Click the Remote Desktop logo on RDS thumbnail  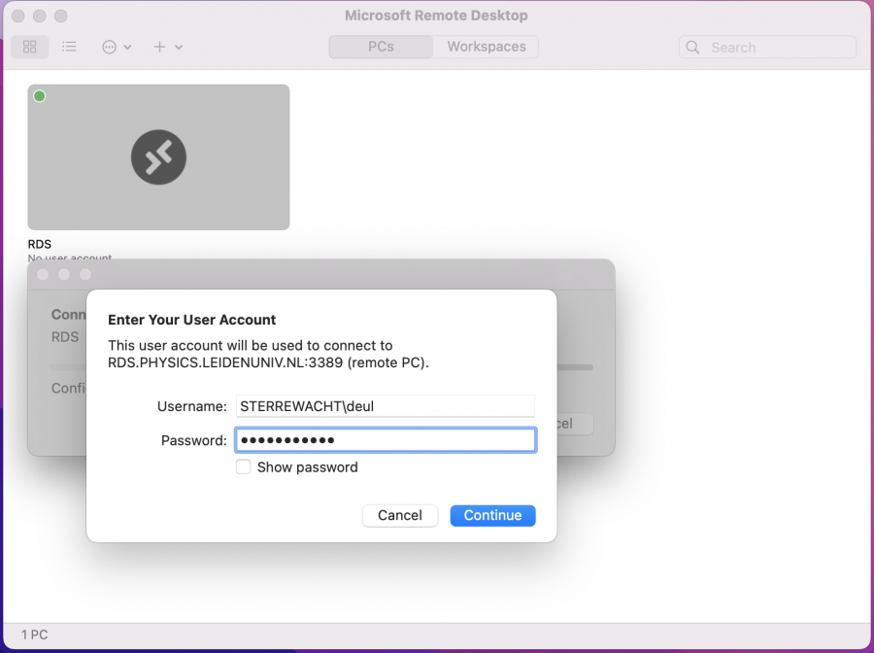158,156
